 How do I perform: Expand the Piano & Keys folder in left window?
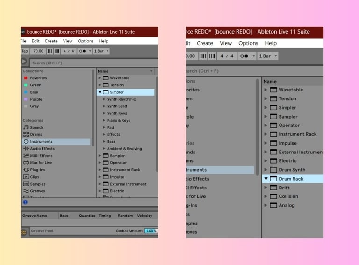click(x=104, y=120)
